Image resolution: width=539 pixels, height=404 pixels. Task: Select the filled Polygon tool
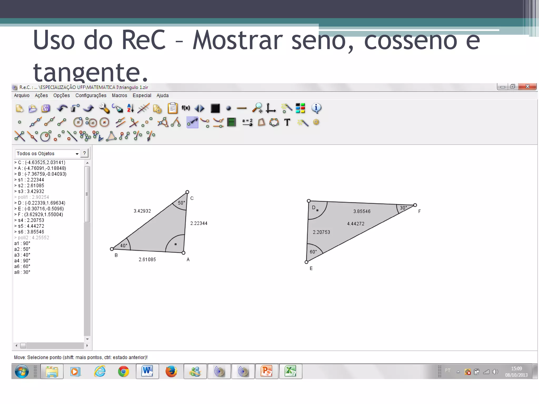(x=261, y=122)
